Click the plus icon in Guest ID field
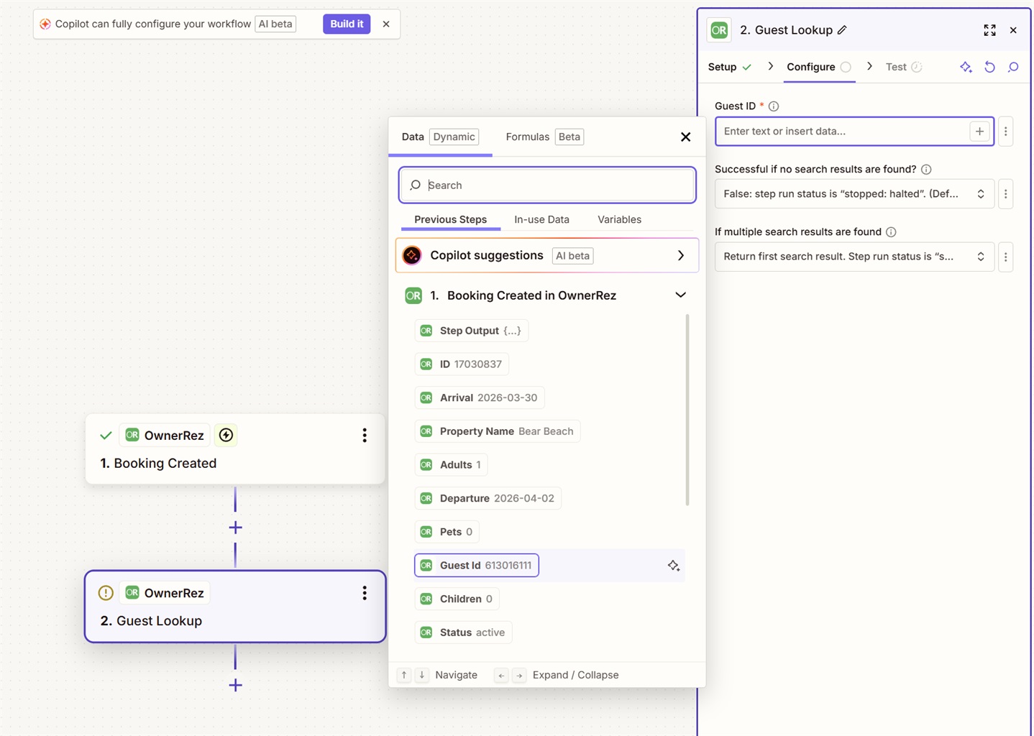The height and width of the screenshot is (736, 1034). click(x=979, y=132)
